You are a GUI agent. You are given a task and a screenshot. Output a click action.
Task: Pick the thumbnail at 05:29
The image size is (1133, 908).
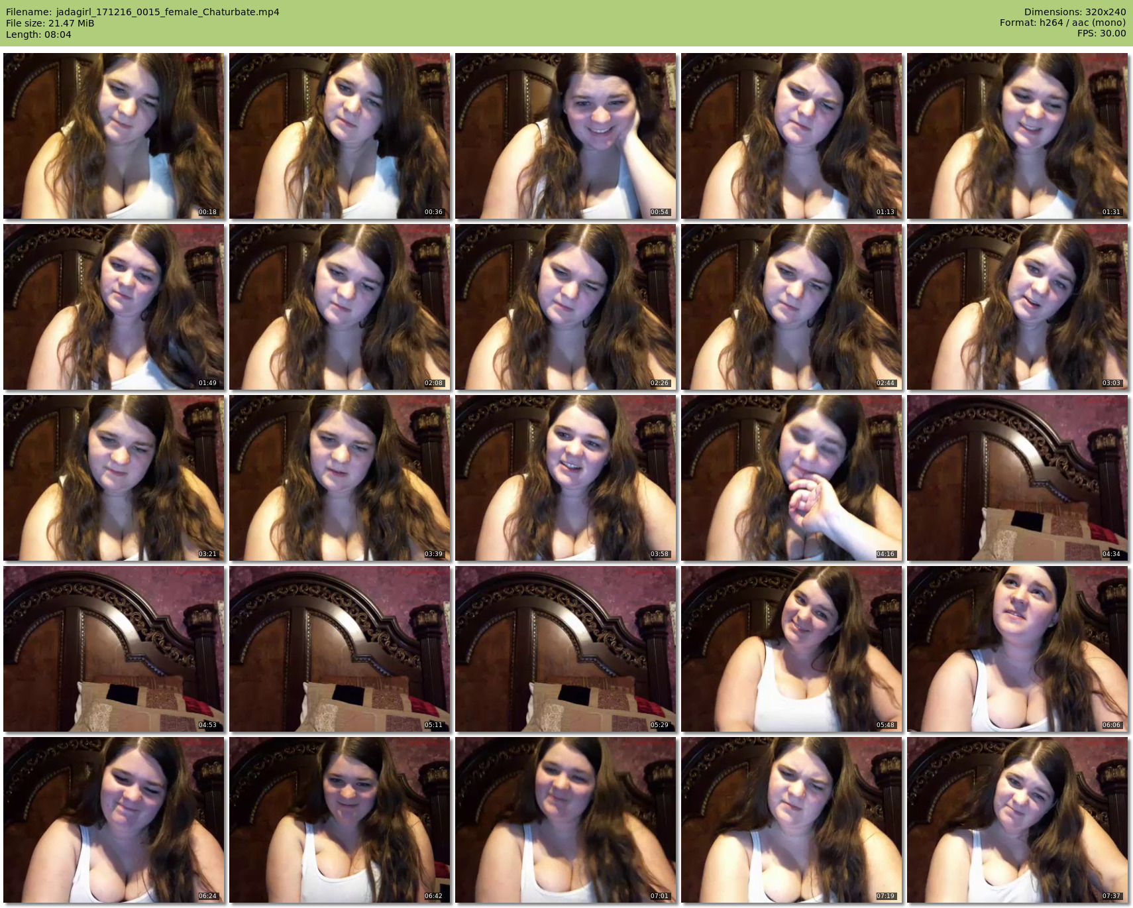tap(566, 649)
